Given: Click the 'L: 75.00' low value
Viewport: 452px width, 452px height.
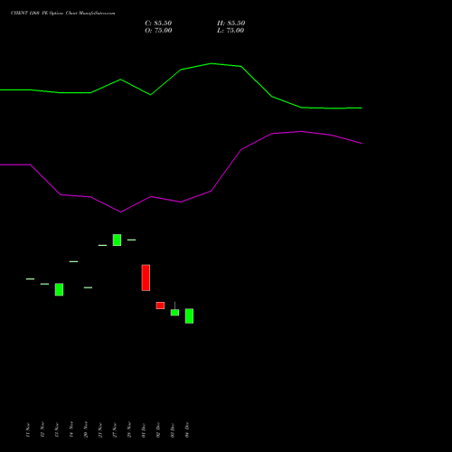Looking at the screenshot, I should pos(231,31).
